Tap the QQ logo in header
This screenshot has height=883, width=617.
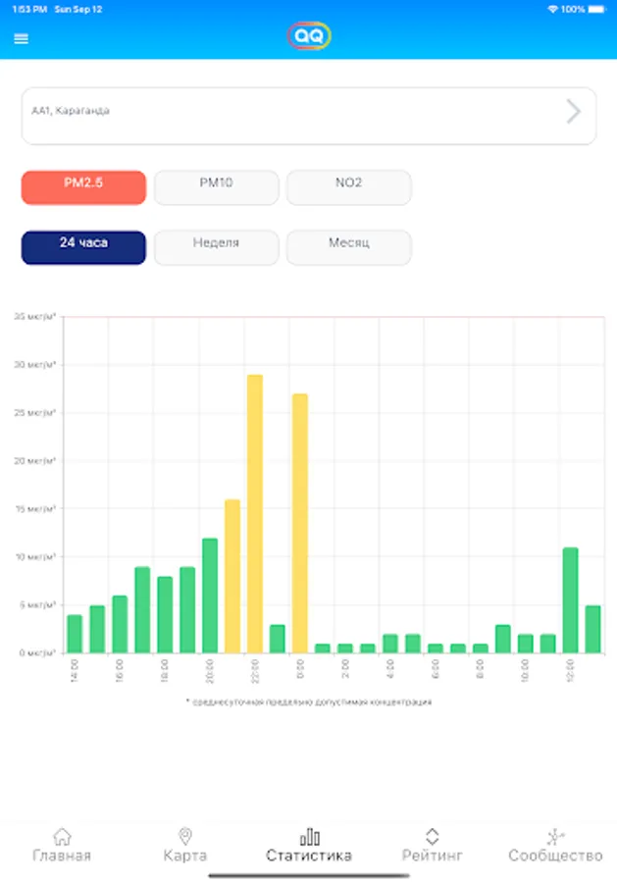tap(309, 36)
